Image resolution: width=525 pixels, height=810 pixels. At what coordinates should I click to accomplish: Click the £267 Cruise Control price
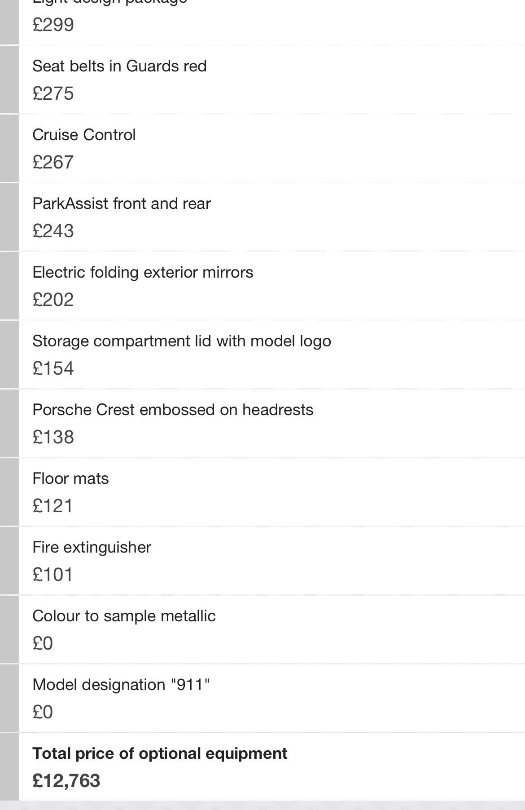click(x=53, y=162)
